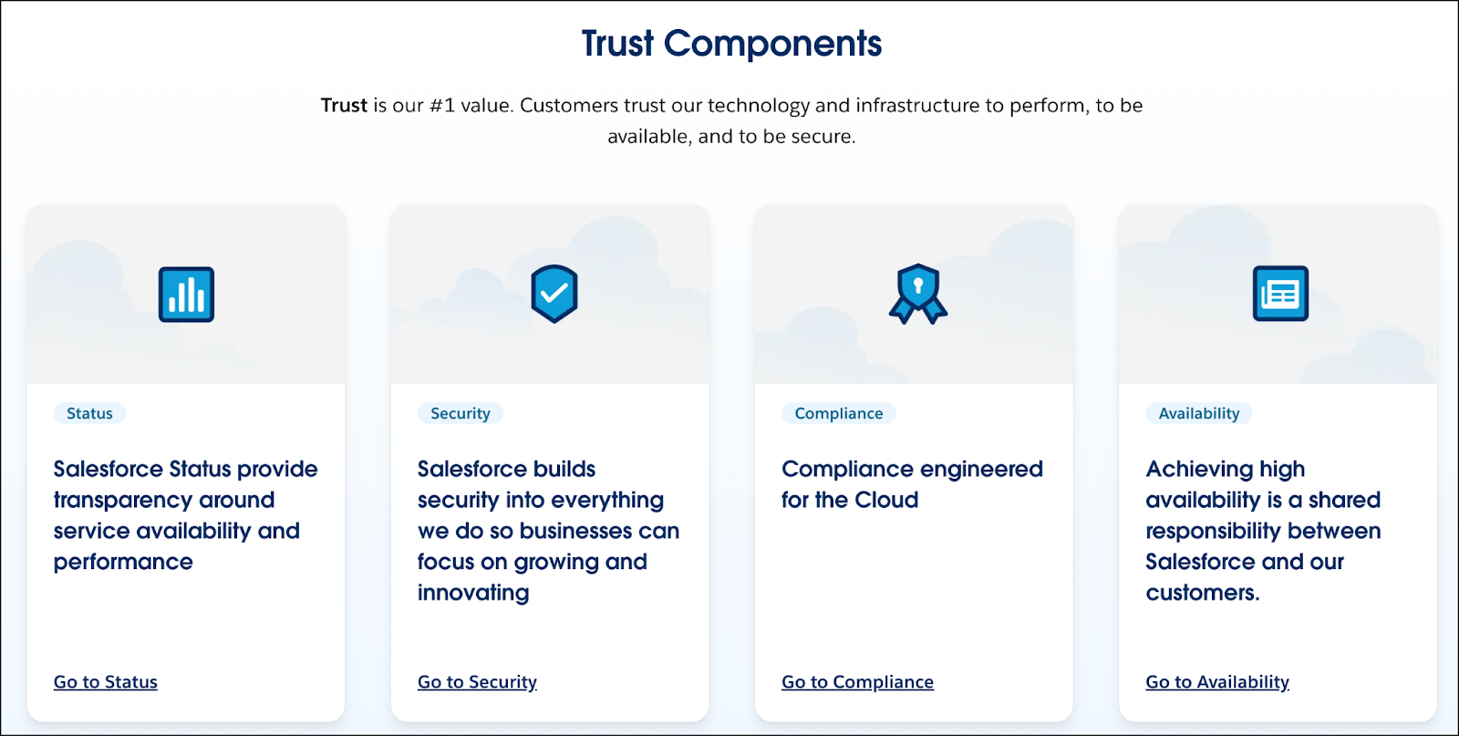1459x736 pixels.
Task: Open the Go to Status link
Action: (105, 681)
